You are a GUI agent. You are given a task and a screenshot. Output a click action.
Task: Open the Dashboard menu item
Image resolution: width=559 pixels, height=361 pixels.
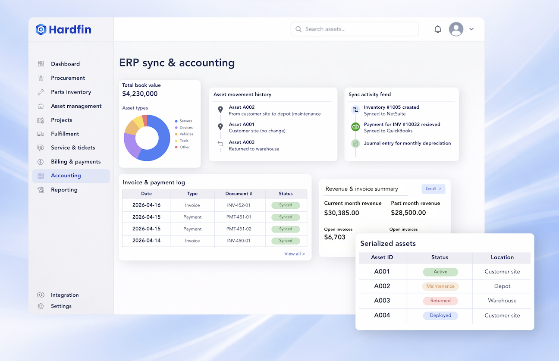click(x=65, y=64)
